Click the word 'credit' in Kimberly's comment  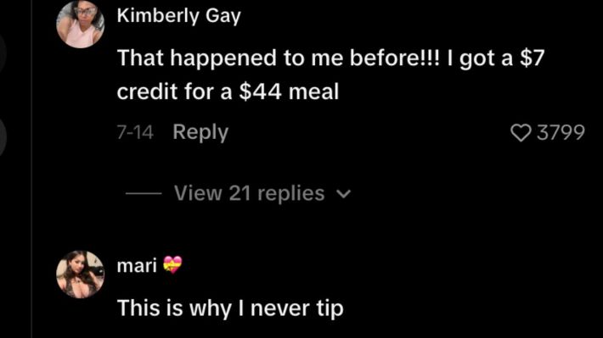click(x=147, y=92)
